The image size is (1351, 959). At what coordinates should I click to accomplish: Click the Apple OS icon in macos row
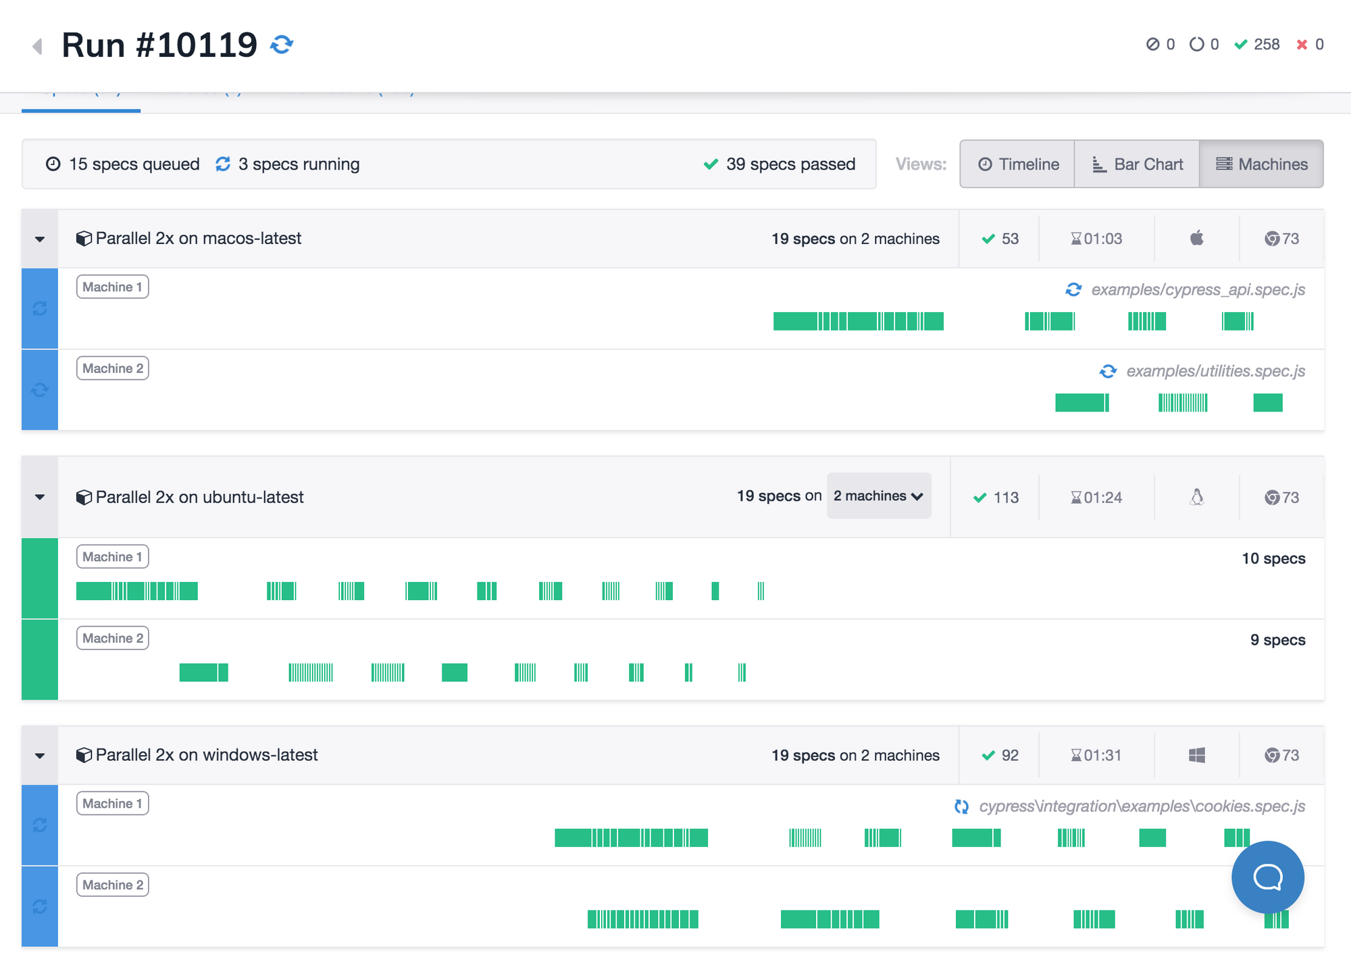tap(1196, 239)
